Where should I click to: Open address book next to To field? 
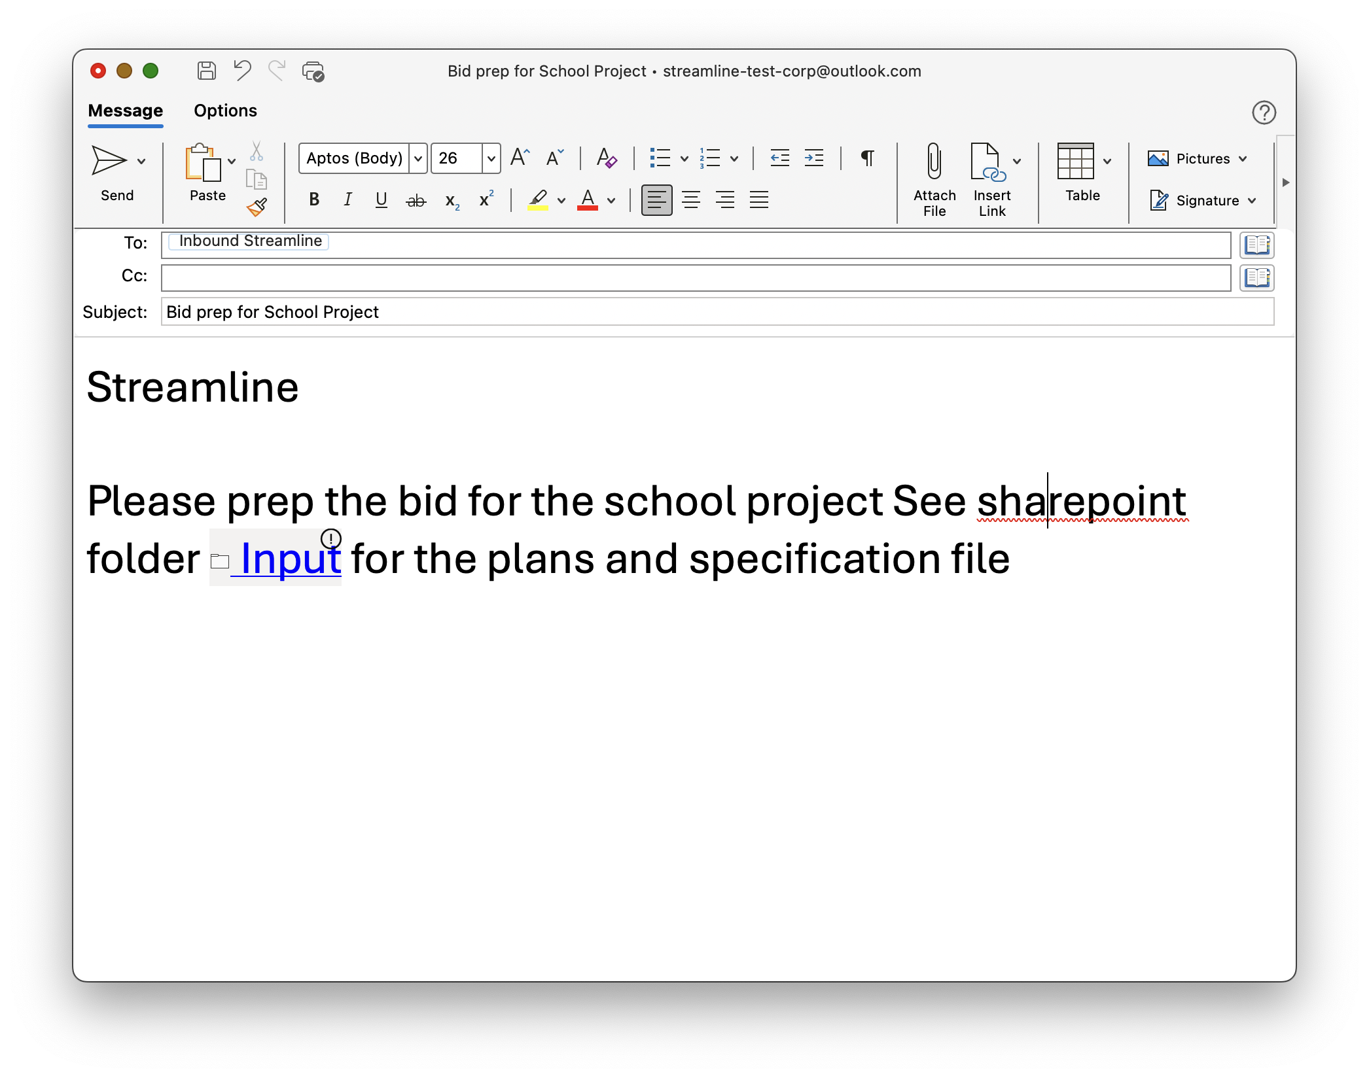pos(1257,245)
